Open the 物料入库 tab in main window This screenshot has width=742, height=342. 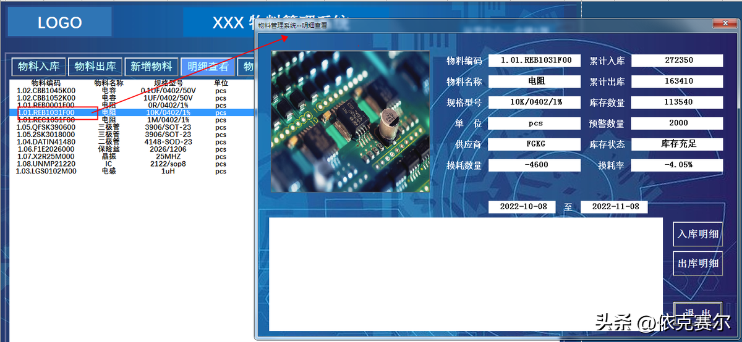(x=38, y=67)
